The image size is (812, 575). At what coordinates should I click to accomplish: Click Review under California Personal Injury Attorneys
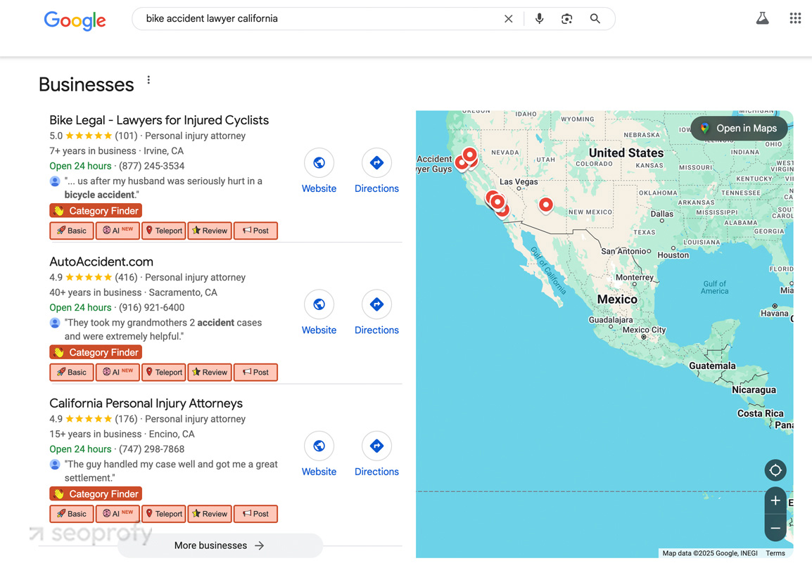pyautogui.click(x=210, y=513)
